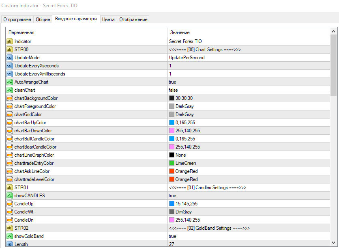Click the DimGray swatch for CandleWt
The image size is (339, 248).
pyautogui.click(x=172, y=212)
